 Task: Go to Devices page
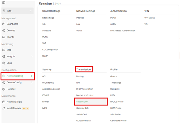point(11,31)
